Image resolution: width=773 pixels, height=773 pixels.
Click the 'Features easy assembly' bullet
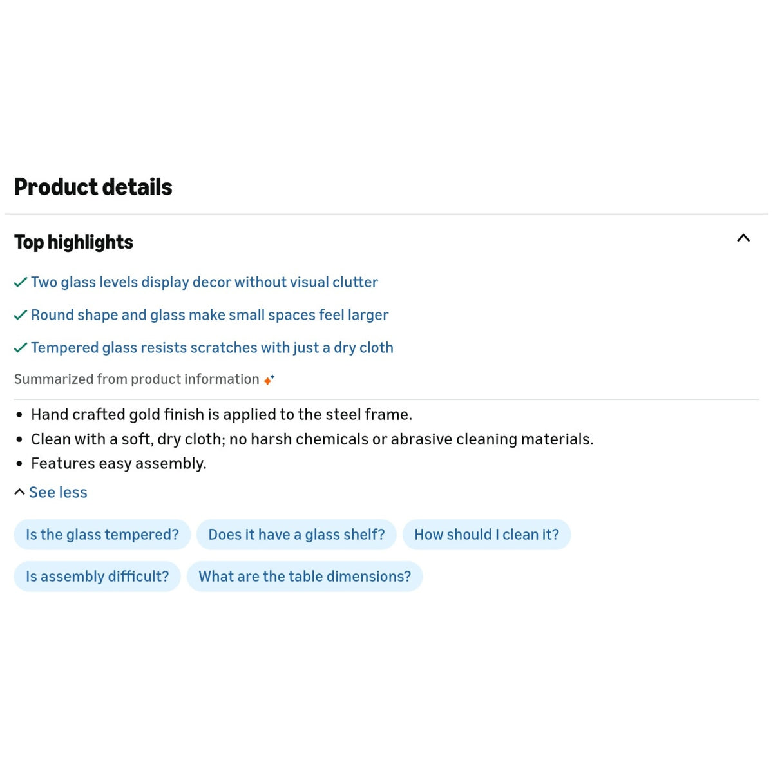[119, 463]
